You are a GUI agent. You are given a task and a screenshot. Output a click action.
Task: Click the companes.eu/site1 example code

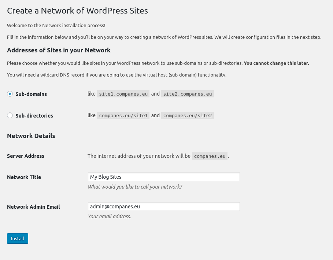click(123, 115)
